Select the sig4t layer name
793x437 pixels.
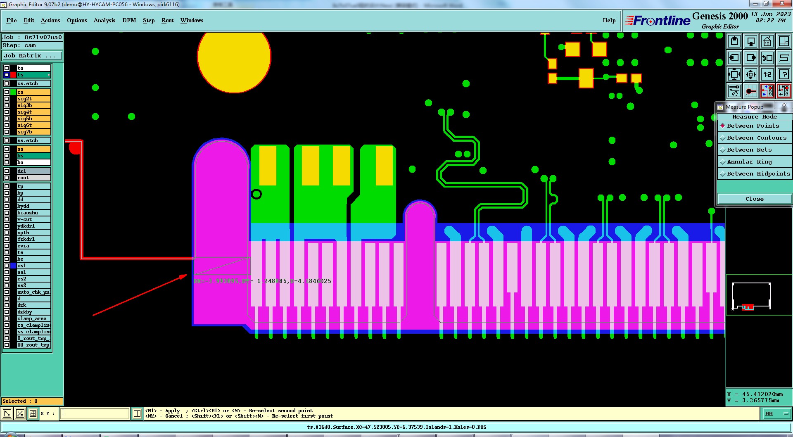(34, 112)
